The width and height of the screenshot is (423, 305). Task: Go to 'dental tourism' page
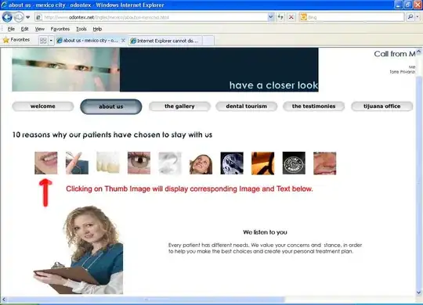pyautogui.click(x=246, y=106)
